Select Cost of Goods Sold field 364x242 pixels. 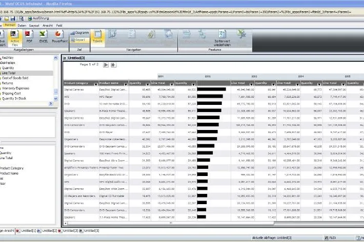pos(15,78)
